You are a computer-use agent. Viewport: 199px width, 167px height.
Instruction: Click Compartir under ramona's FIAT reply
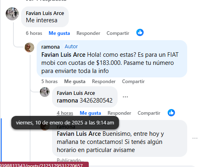(x=133, y=81)
